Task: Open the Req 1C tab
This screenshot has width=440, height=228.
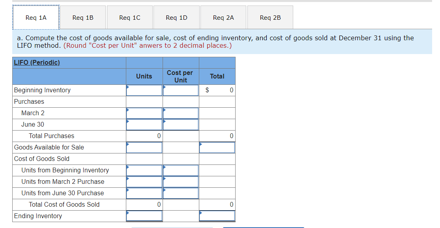Action: click(129, 17)
